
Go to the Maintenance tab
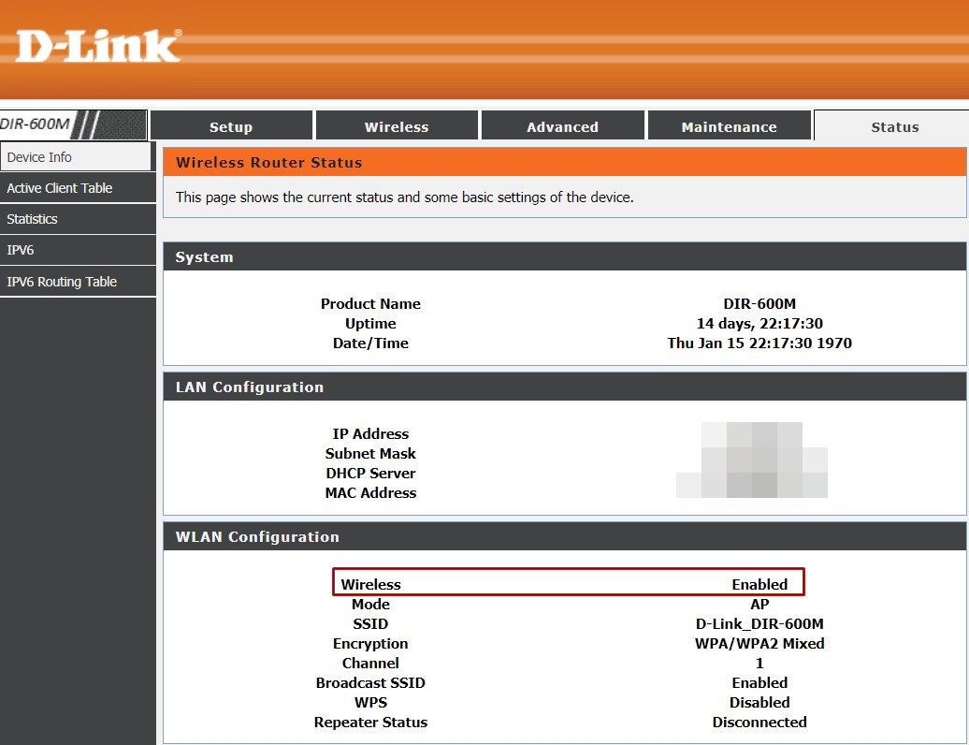(x=730, y=126)
